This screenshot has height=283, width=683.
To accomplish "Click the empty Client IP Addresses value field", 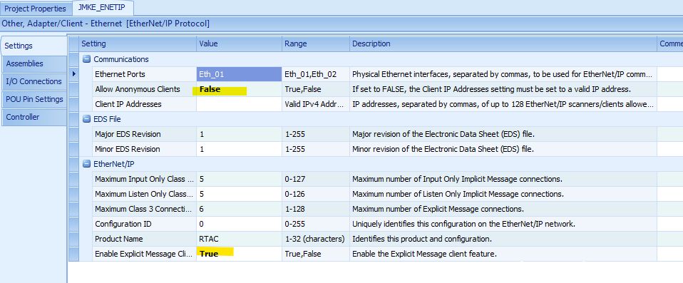I will tap(239, 104).
